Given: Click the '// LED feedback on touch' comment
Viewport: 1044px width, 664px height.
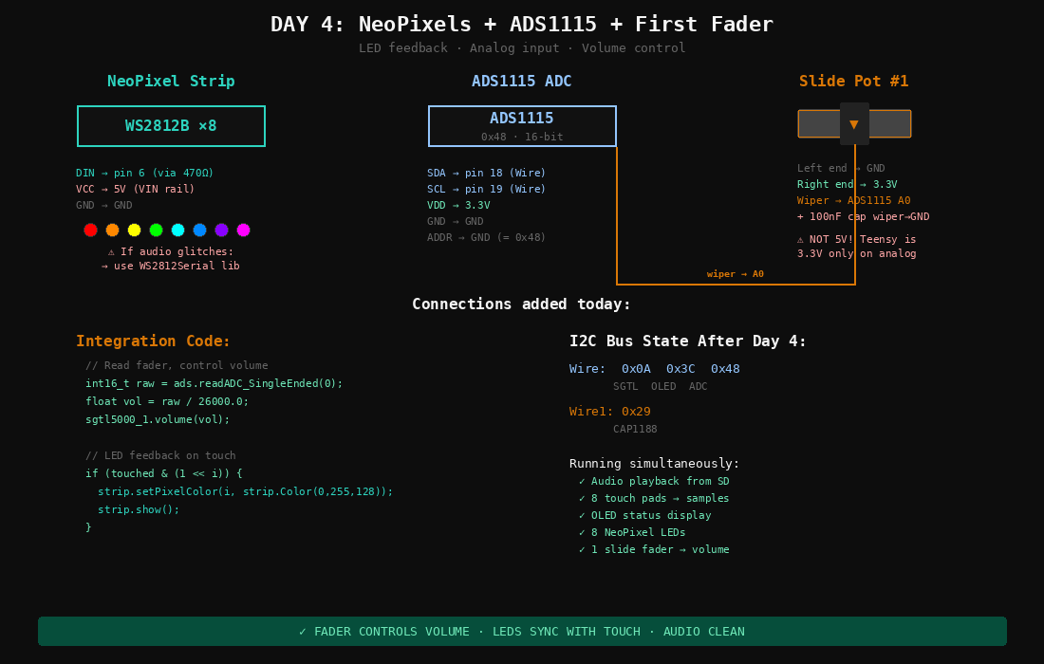Looking at the screenshot, I should coord(160,455).
